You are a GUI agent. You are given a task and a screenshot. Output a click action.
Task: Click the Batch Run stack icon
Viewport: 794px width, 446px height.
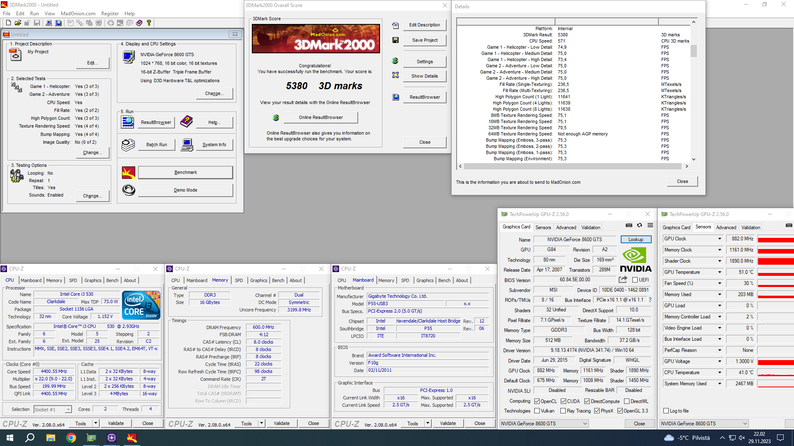pyautogui.click(x=128, y=145)
